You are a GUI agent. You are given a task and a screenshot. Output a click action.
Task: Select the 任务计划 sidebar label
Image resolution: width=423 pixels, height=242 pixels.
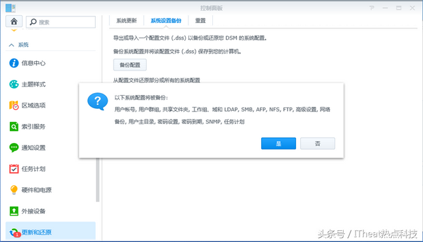pyautogui.click(x=34, y=169)
